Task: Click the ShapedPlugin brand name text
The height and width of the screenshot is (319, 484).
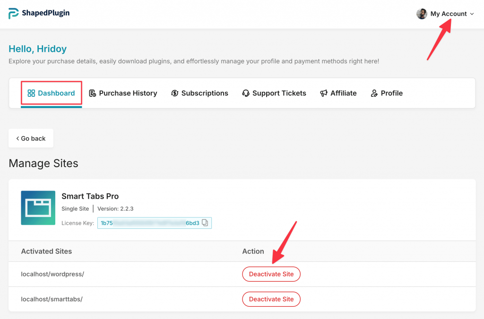Action: (46, 13)
